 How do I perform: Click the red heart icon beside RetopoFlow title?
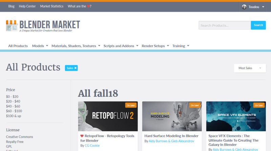[x=82, y=136]
